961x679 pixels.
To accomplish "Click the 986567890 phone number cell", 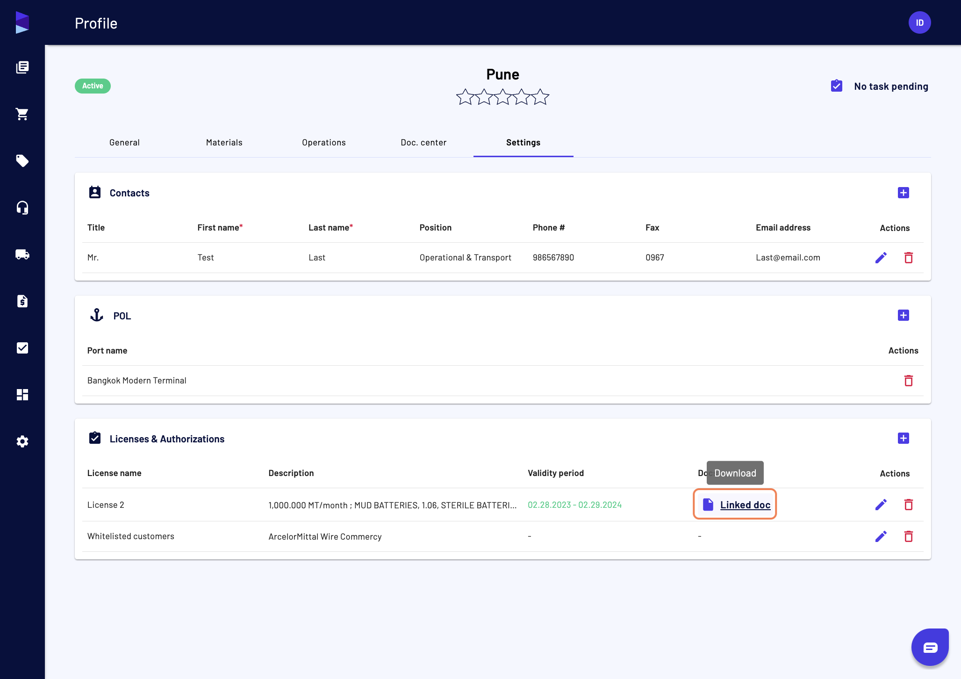I will 553,258.
